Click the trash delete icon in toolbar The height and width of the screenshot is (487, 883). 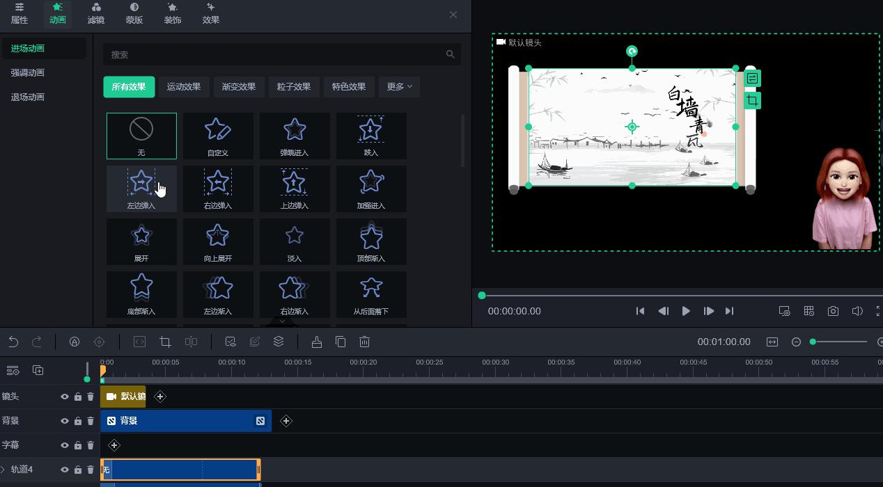(364, 342)
